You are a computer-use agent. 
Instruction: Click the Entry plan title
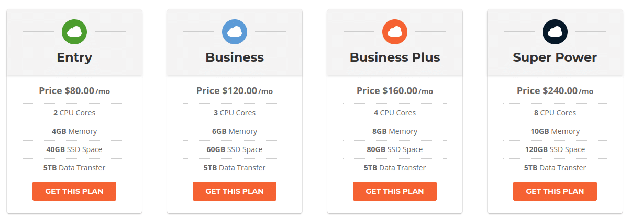74,57
